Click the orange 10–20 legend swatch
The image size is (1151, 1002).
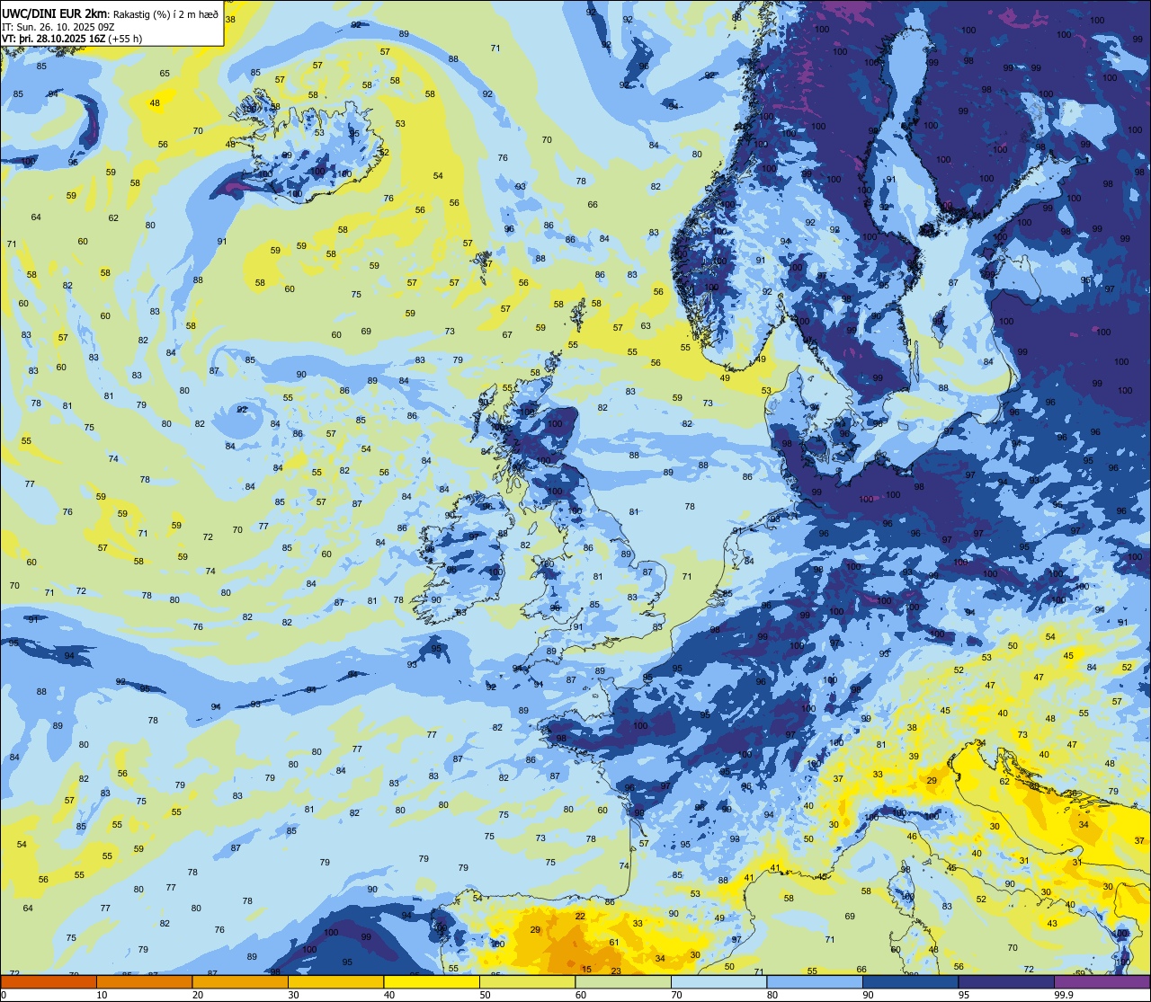(144, 981)
